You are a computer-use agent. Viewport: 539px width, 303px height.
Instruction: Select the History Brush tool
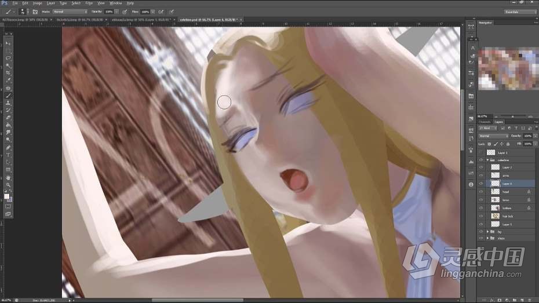pos(8,110)
